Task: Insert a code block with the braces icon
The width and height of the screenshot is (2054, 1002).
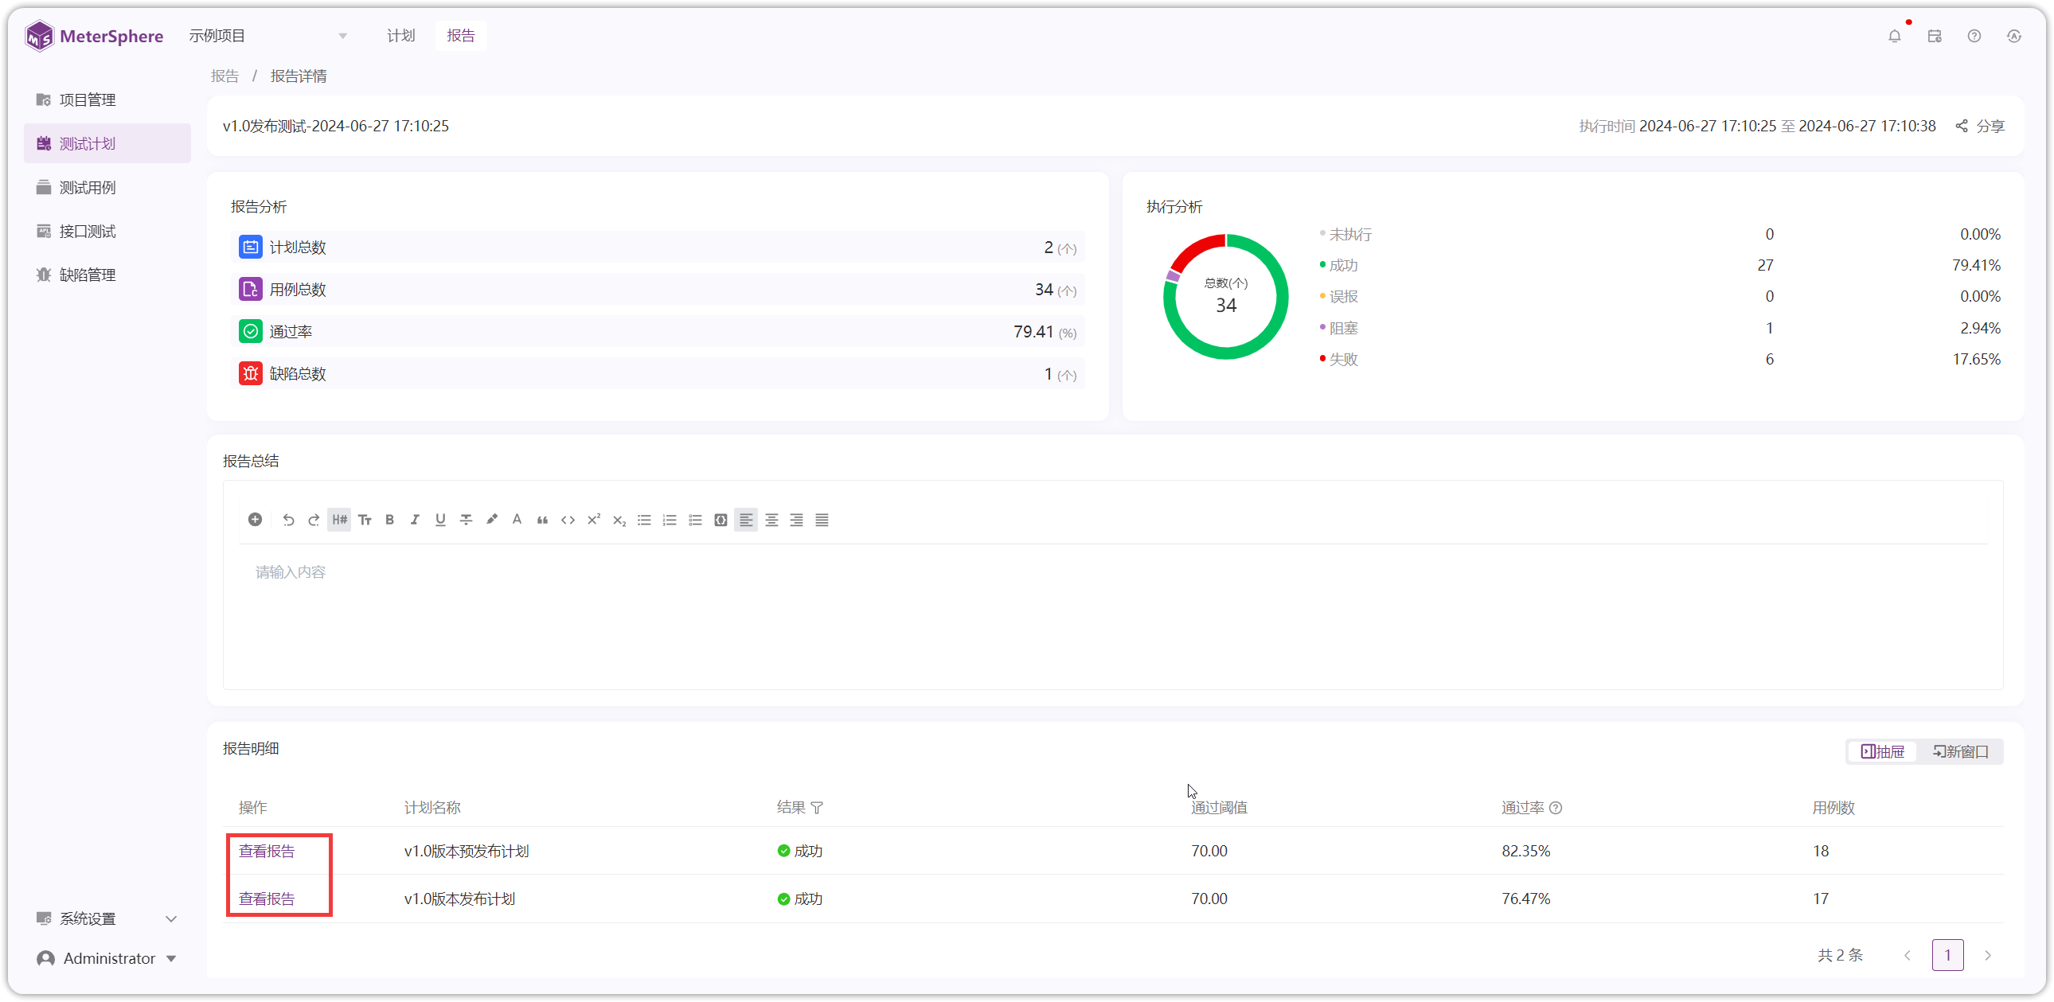Action: coord(721,520)
